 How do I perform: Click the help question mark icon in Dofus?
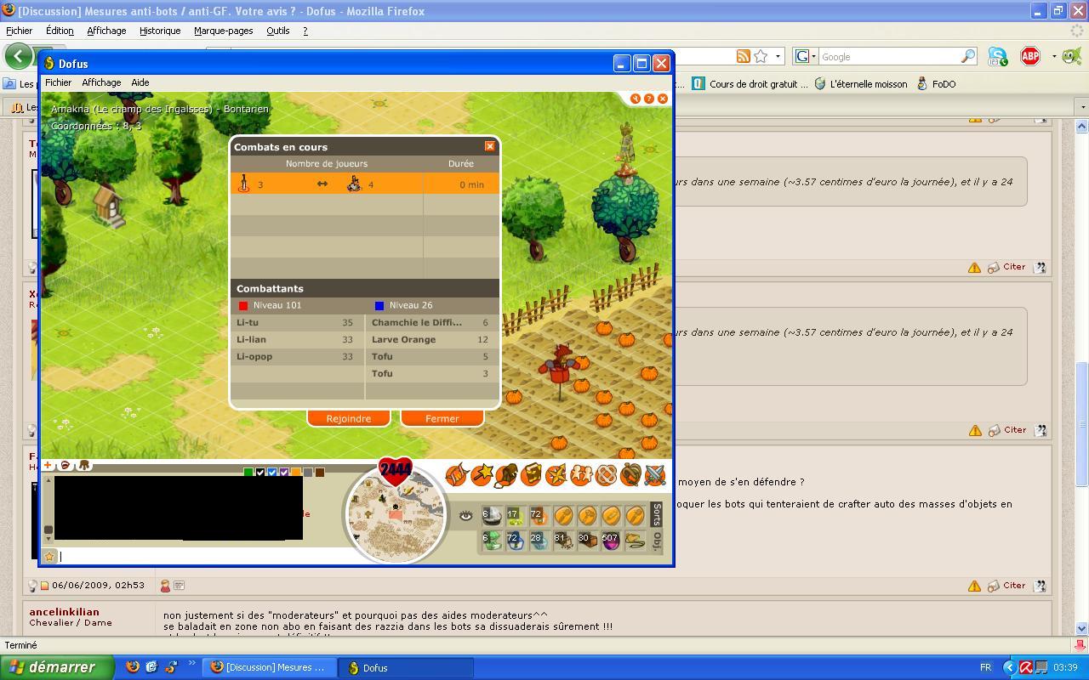(x=649, y=99)
